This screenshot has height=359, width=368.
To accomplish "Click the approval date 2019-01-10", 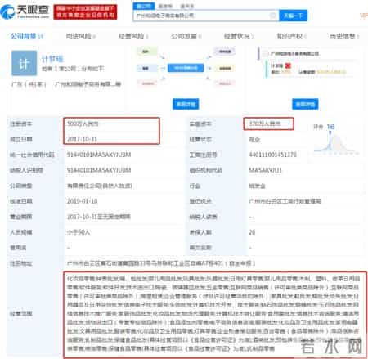I will 82,201.
